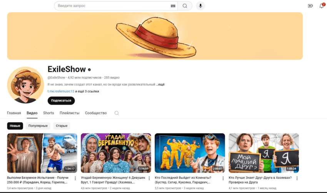Click the on-screen keyboard icon in search box

point(173,6)
